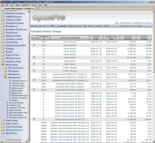Click the Logout link
The image size is (155, 143).
tap(78, 26)
